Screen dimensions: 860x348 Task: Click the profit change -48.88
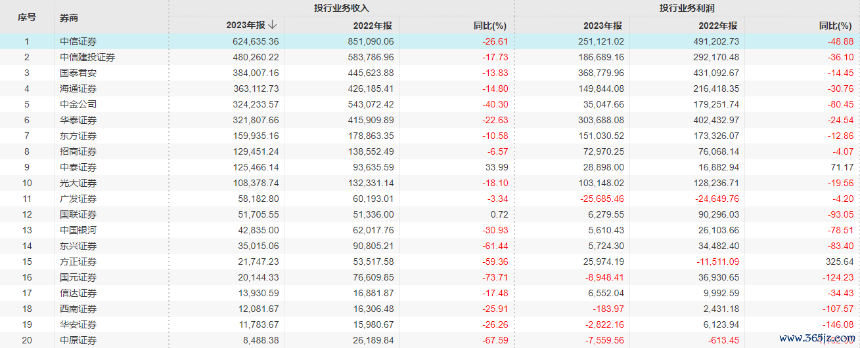point(841,41)
